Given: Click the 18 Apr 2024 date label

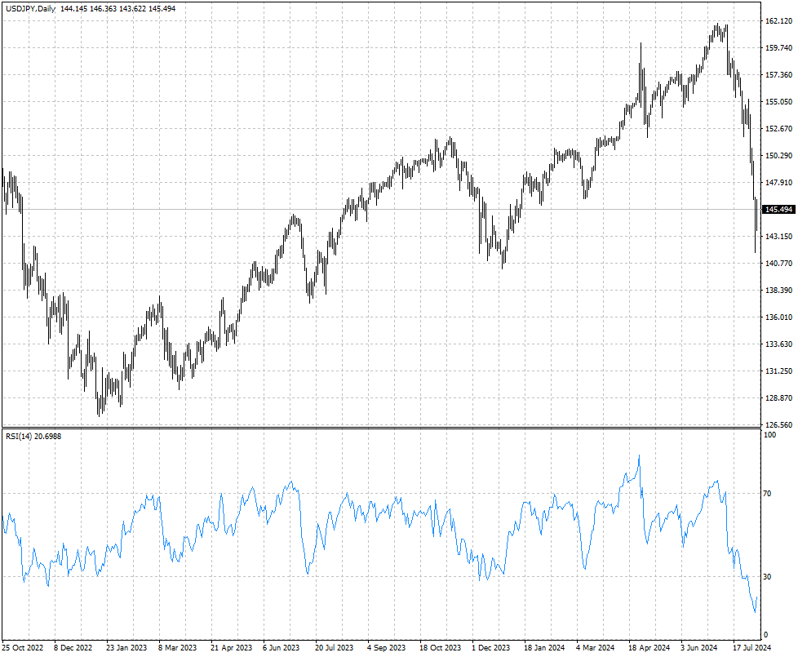Looking at the screenshot, I should point(648,647).
